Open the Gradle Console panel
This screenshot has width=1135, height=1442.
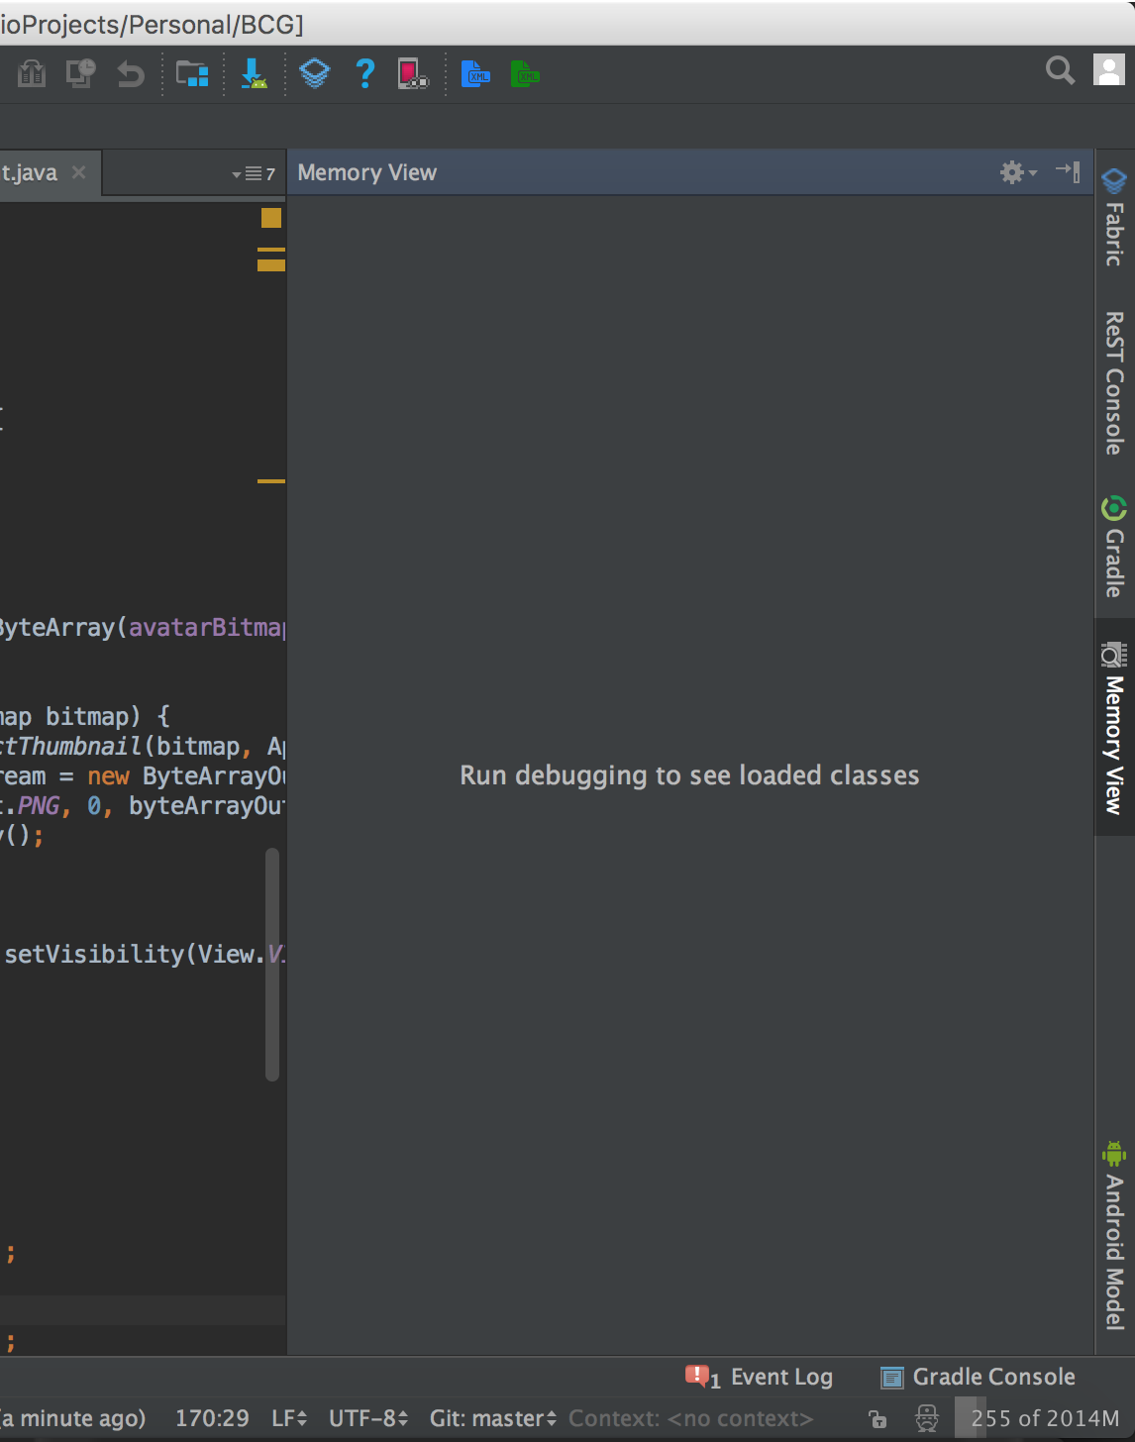(978, 1377)
